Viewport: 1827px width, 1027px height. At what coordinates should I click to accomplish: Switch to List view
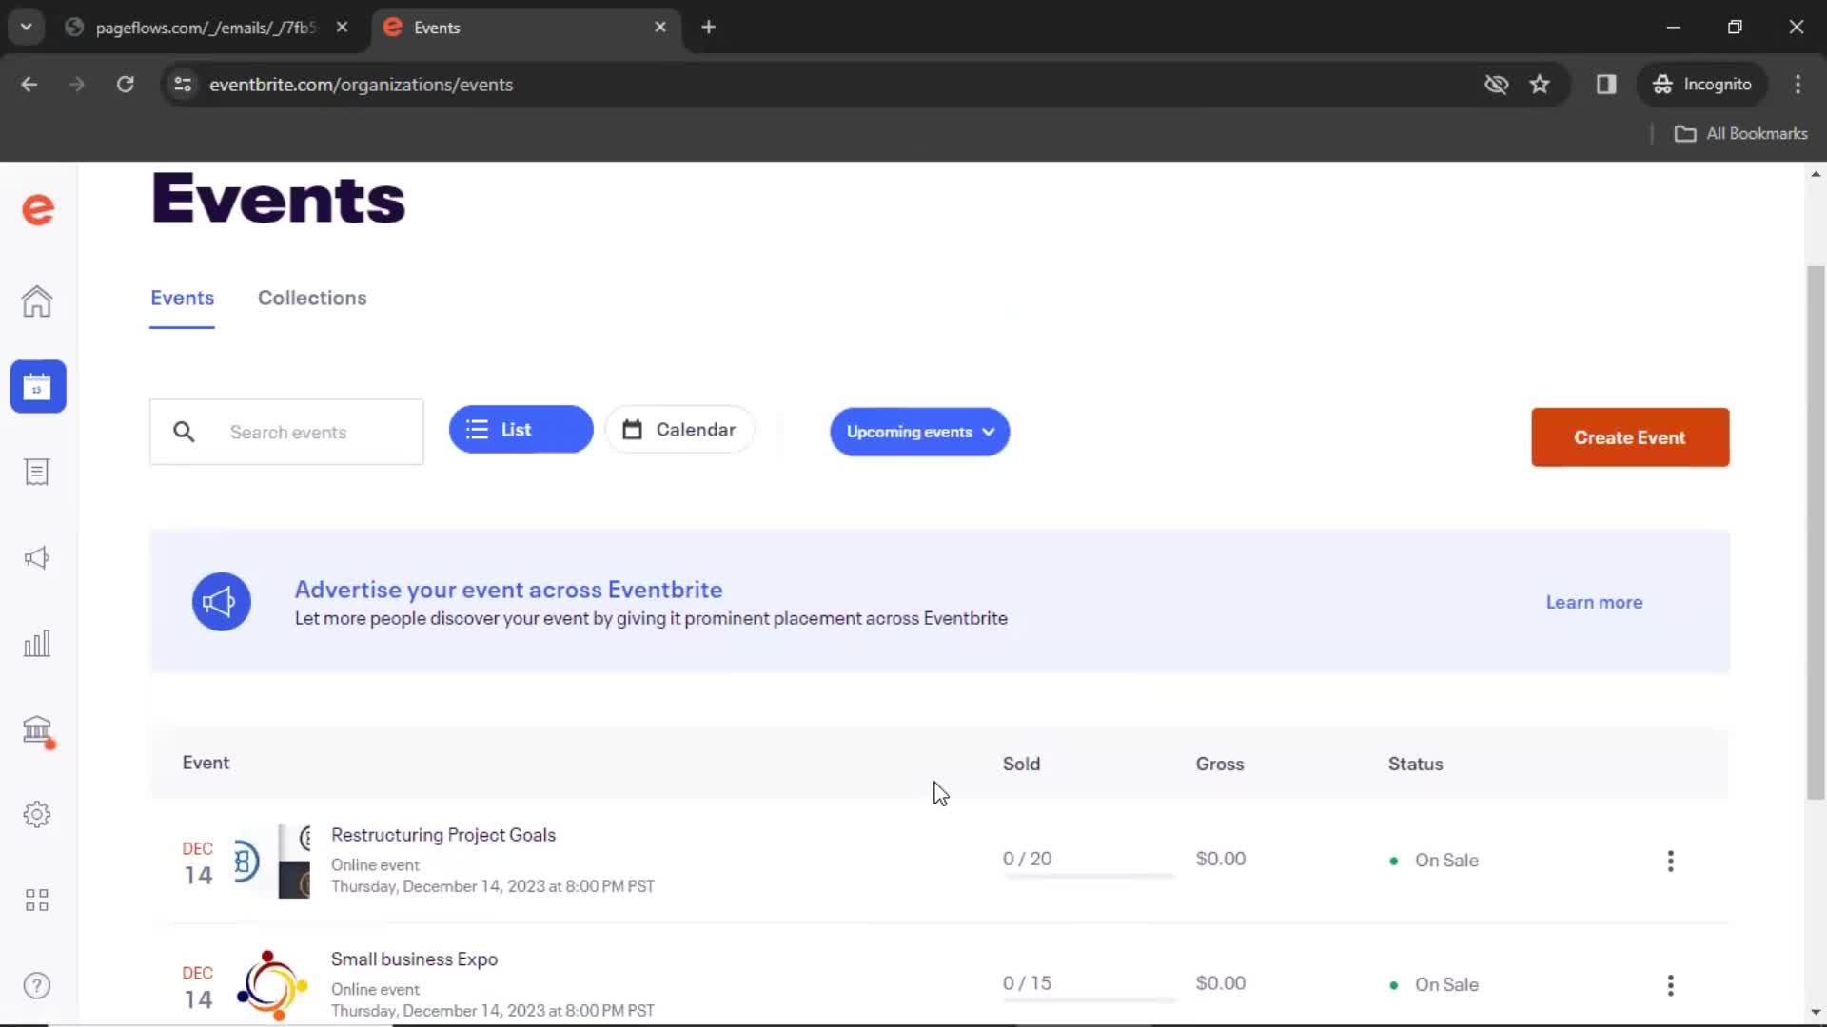(521, 430)
